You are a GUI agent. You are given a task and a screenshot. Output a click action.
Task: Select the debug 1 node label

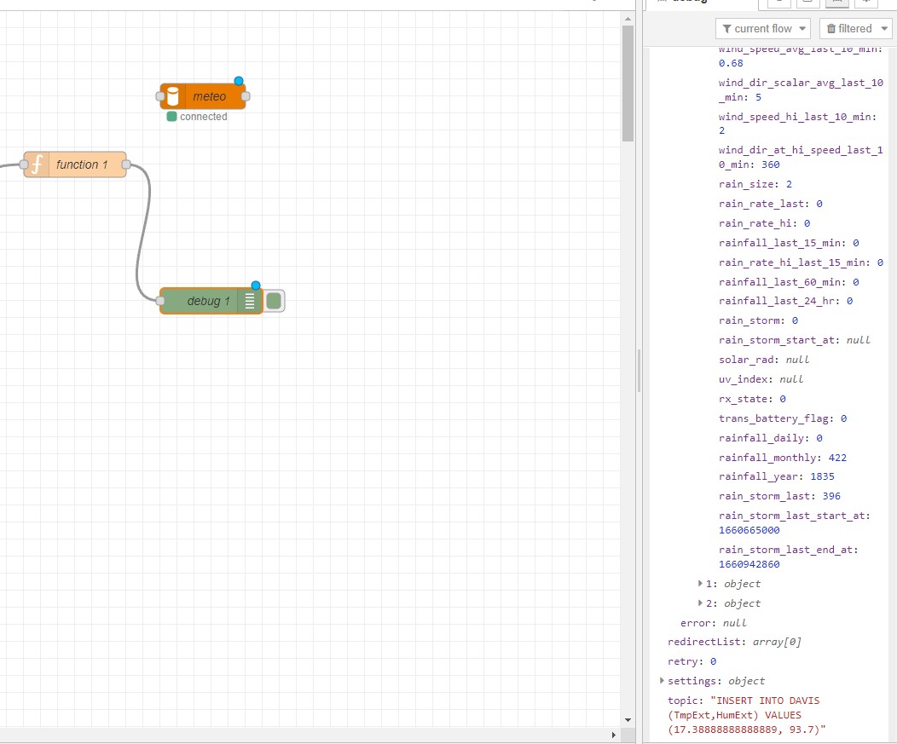[209, 301]
